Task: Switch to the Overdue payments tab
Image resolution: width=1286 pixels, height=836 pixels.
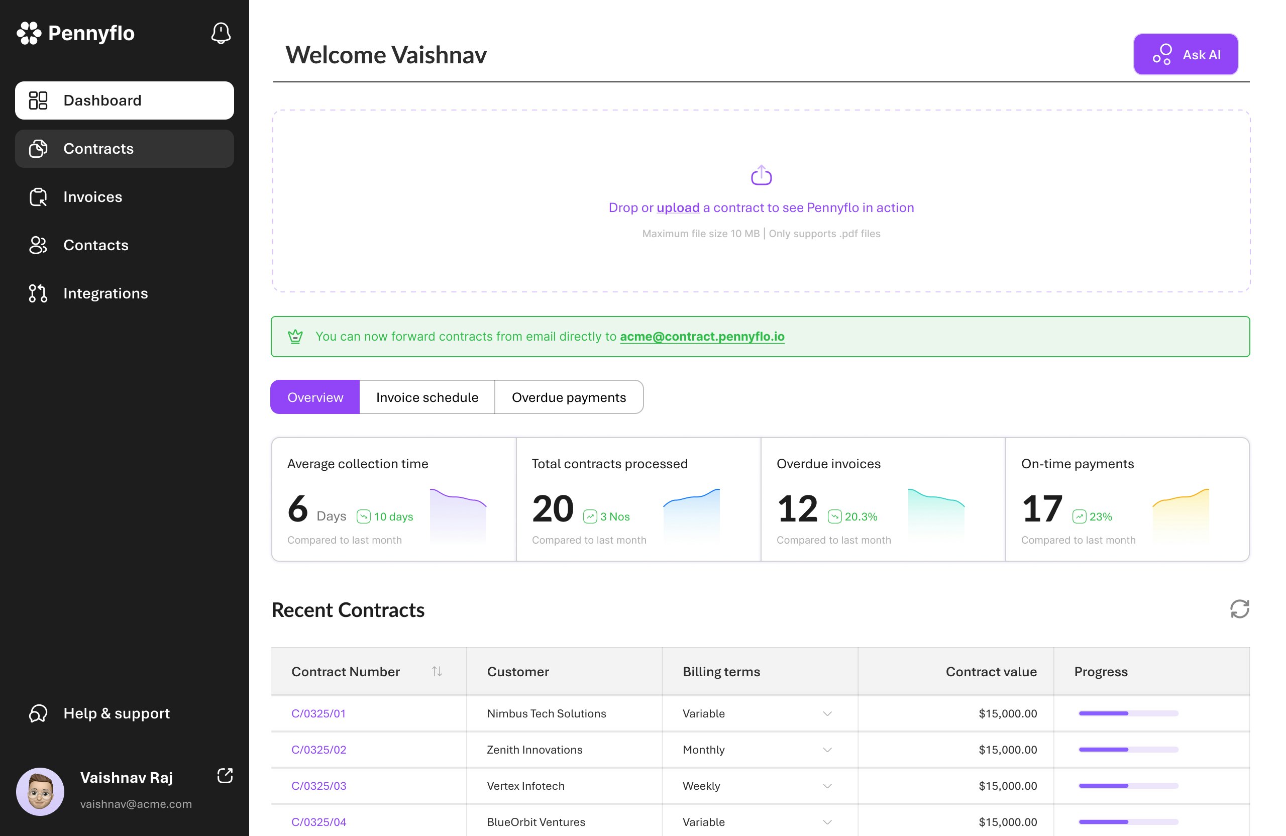Action: (x=569, y=397)
